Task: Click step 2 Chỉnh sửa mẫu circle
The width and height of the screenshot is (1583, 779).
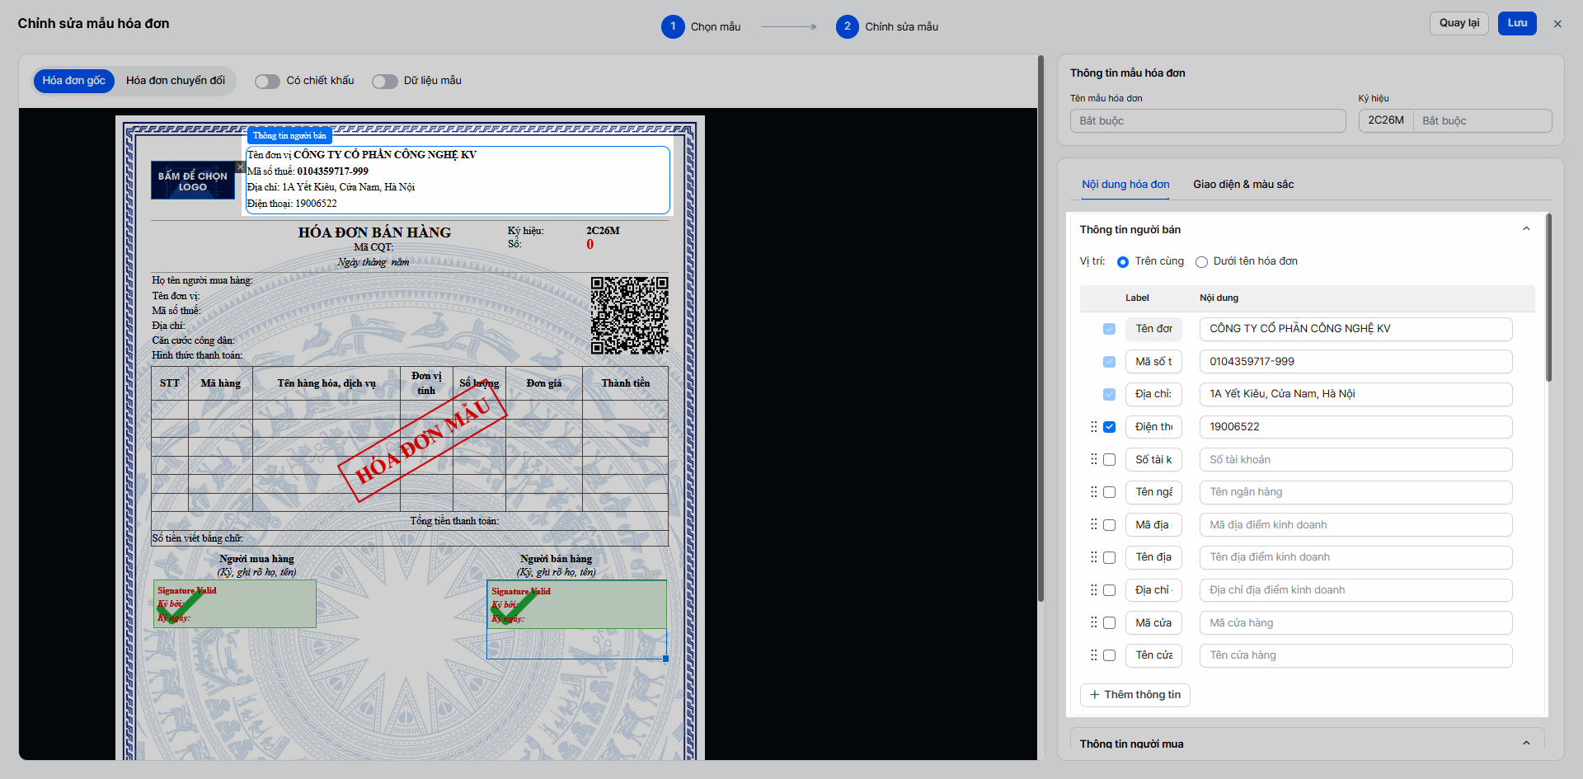Action: pos(847,26)
